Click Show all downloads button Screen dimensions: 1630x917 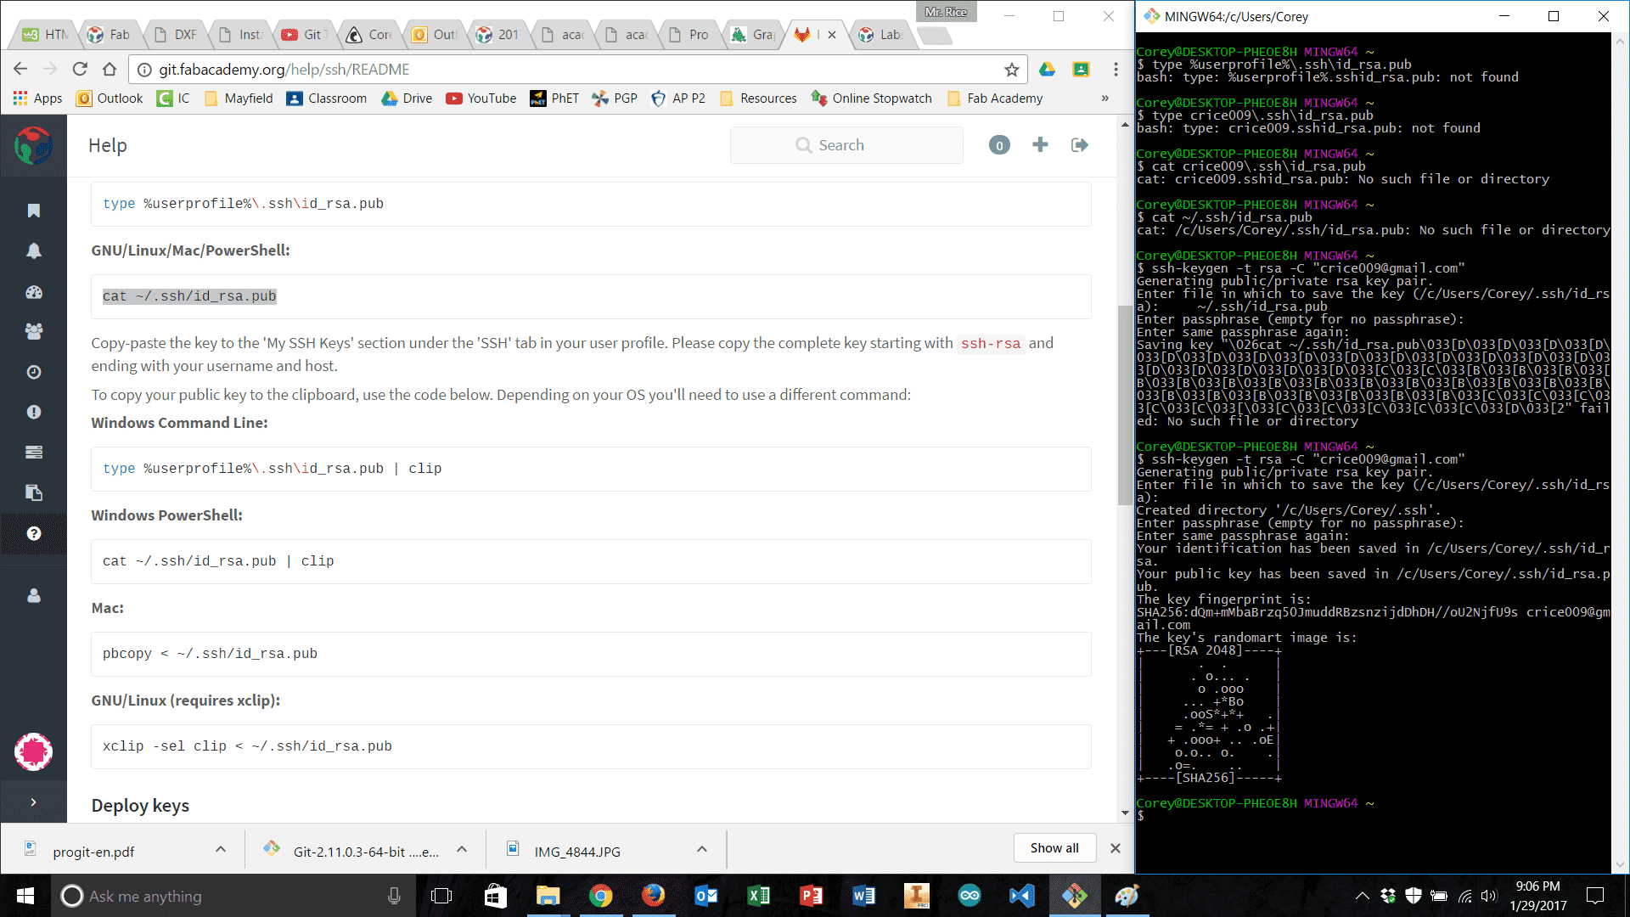click(1054, 847)
